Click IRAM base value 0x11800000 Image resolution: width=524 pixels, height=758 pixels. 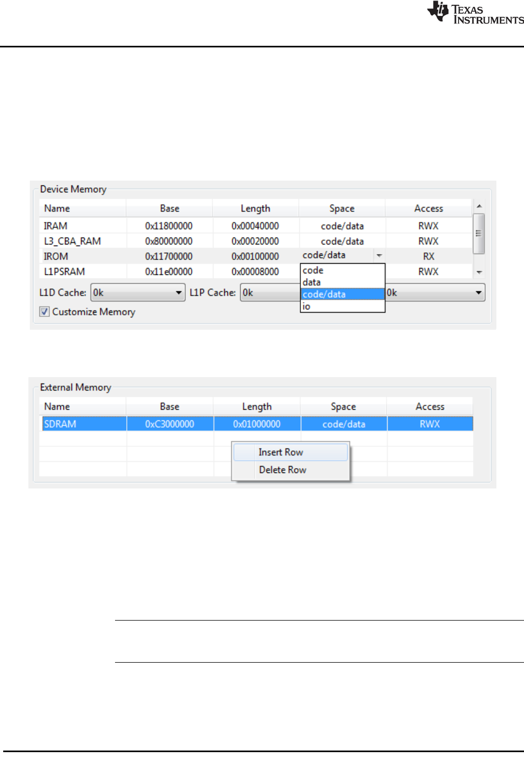point(169,226)
